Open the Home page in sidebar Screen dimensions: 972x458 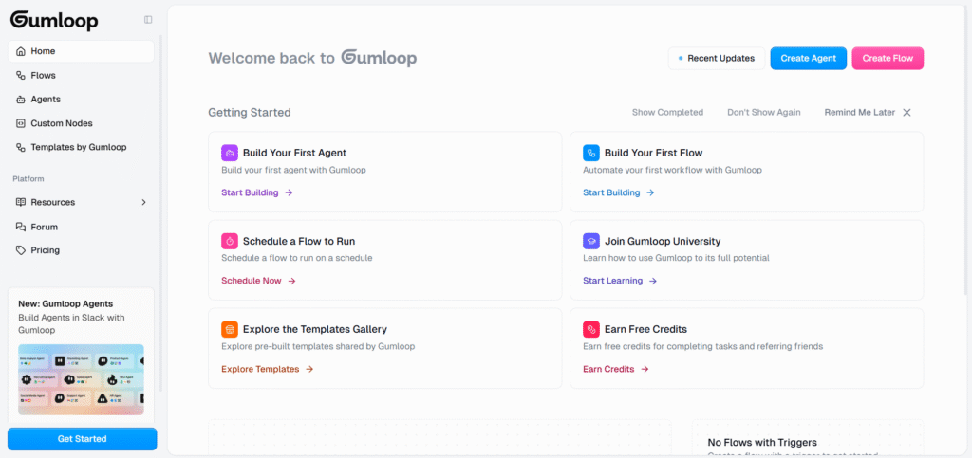pyautogui.click(x=82, y=51)
